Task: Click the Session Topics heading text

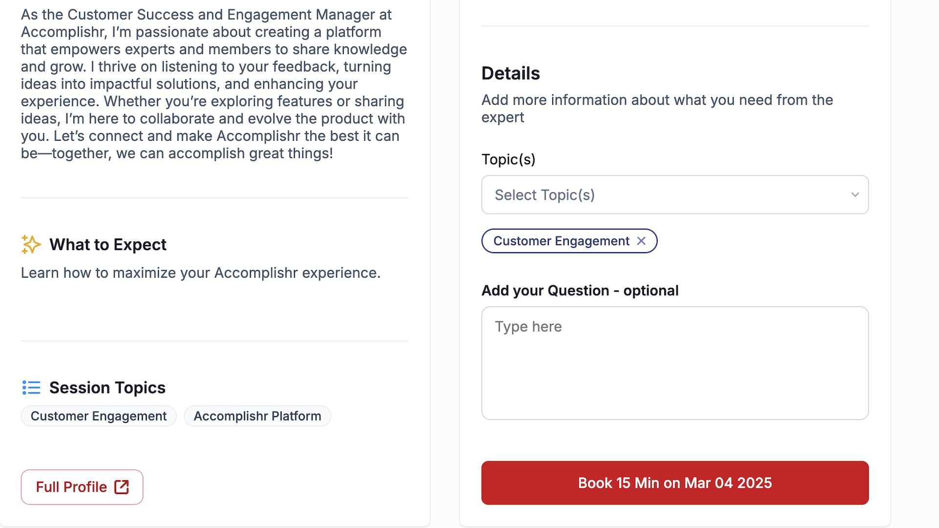Action: pyautogui.click(x=108, y=388)
